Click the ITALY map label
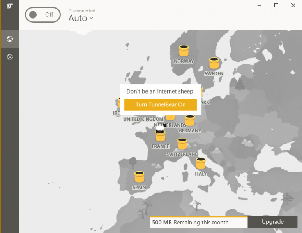Screen dimensions: 302x233 201,174
